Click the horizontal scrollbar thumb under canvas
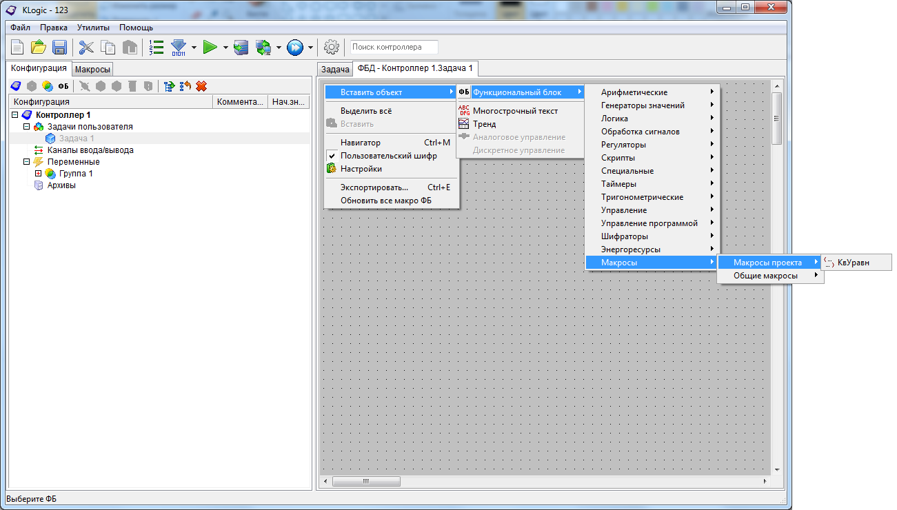This screenshot has width=897, height=510. tap(366, 480)
